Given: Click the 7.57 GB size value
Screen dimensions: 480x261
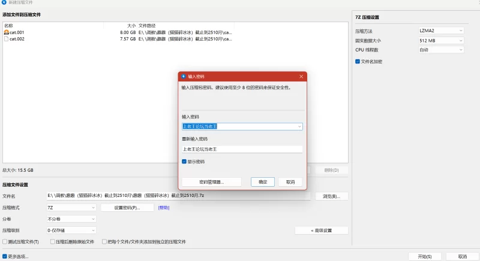Looking at the screenshot, I should [x=128, y=39].
